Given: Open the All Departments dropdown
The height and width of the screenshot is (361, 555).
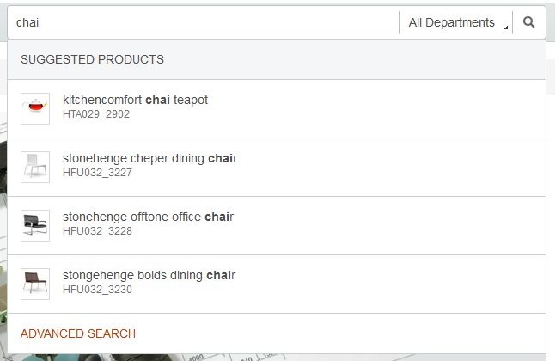Looking at the screenshot, I should [456, 22].
